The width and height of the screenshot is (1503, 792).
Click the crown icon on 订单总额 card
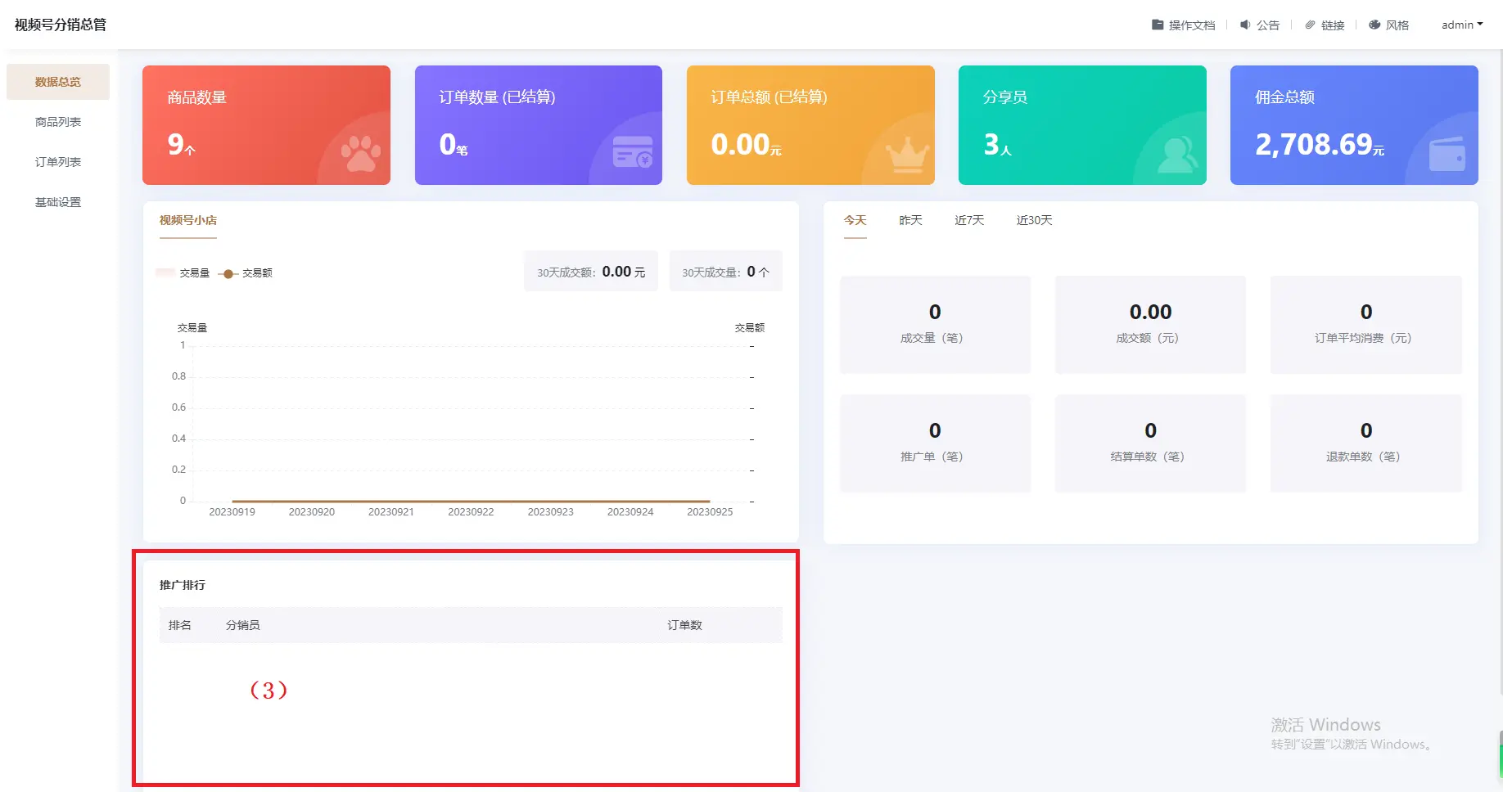click(x=906, y=154)
